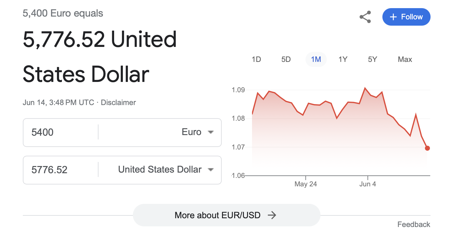Image resolution: width=459 pixels, height=237 pixels.
Task: Select the 1M chart range
Action: pos(316,59)
